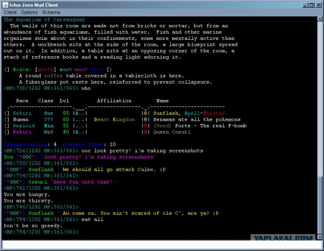This screenshot has height=251, width=324.
Task: Click the 'Affiliation' column header
Action: pyautogui.click(x=114, y=101)
